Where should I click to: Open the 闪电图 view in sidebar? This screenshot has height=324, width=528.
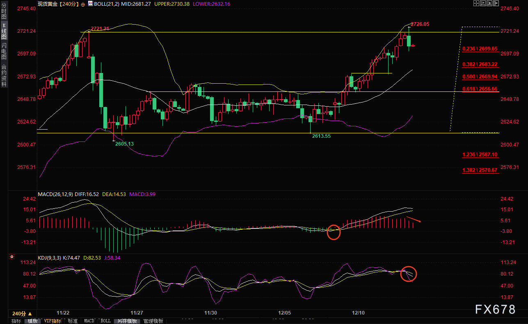4,51
